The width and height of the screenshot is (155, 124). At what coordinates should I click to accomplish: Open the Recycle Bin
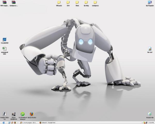150,115
